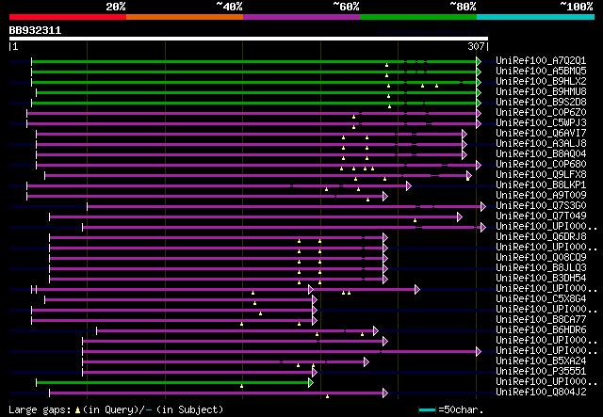Click the end arrowhead of the Q7S3G0 alignment
Viewport: 603px width, 417px height.
[x=483, y=207]
